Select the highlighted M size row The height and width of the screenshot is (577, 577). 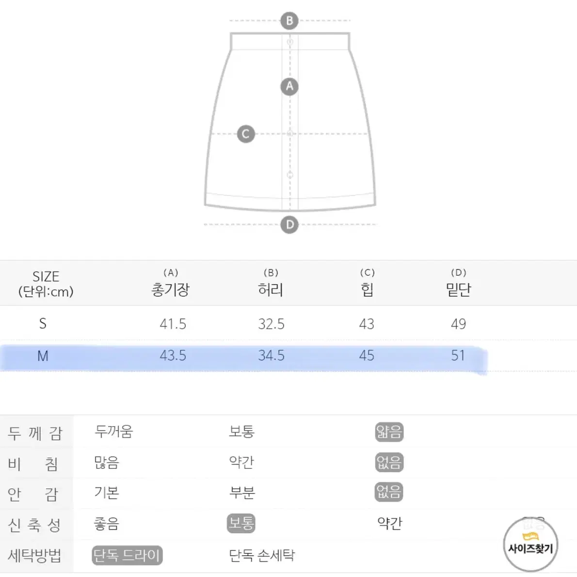point(243,356)
